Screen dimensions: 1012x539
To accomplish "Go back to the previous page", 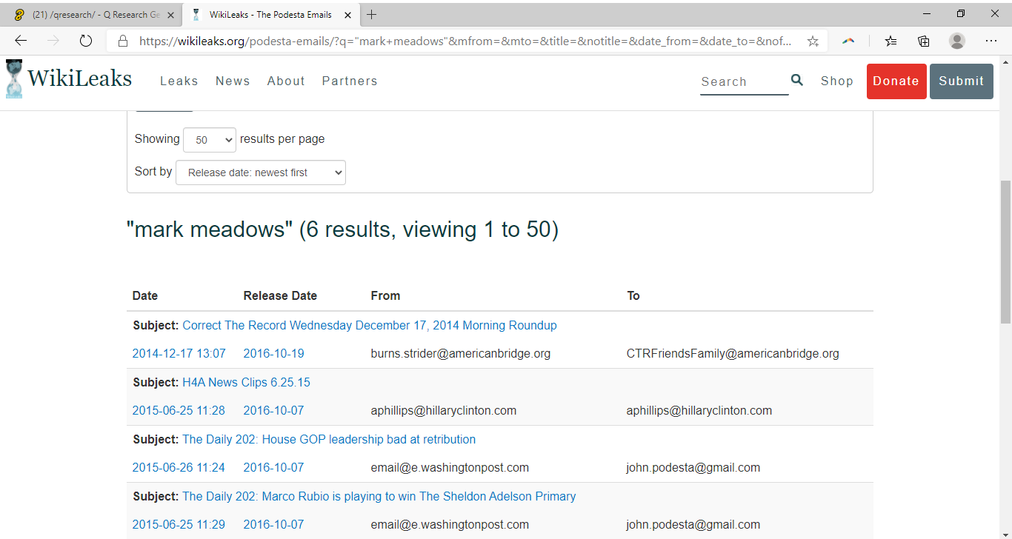I will (x=21, y=41).
